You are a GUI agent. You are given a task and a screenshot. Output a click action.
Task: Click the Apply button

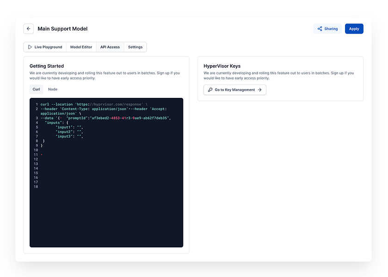tap(354, 29)
